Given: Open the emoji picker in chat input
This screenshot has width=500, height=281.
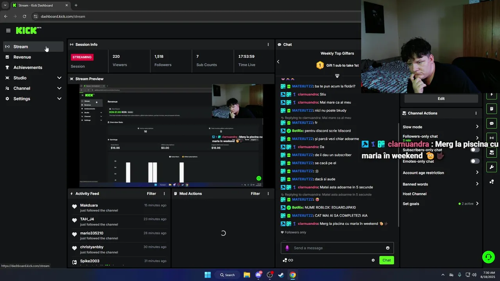Looking at the screenshot, I should 387,248.
